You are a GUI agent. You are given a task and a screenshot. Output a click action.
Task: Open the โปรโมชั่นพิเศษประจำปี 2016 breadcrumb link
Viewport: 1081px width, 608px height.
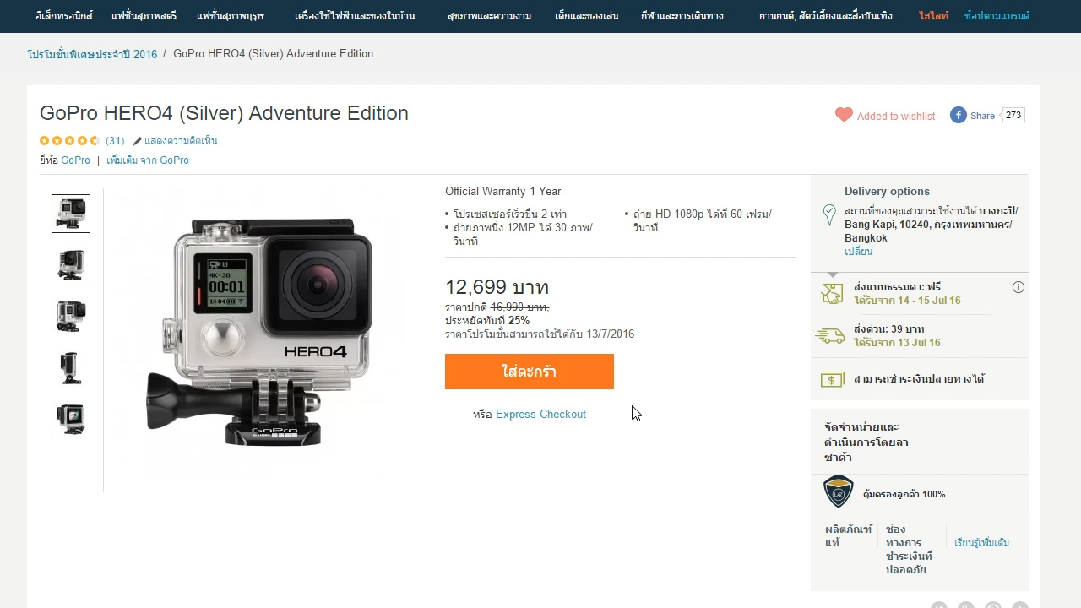(92, 54)
